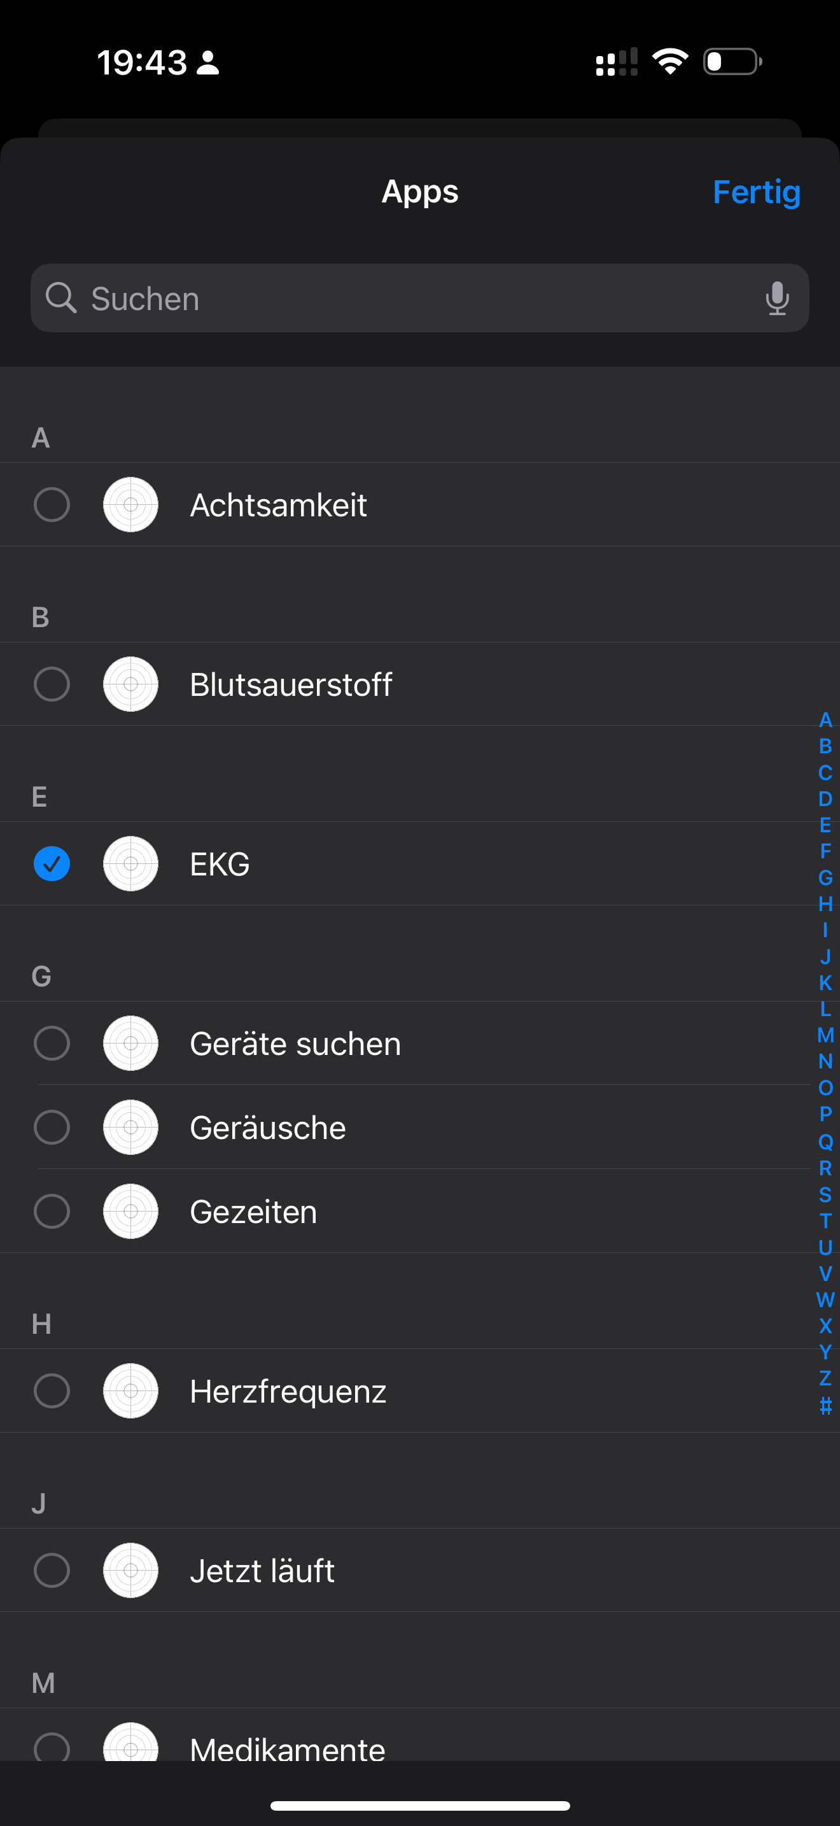Select the Achtsamkeit radio circle
Viewport: 840px width, 1826px height.
coord(52,505)
